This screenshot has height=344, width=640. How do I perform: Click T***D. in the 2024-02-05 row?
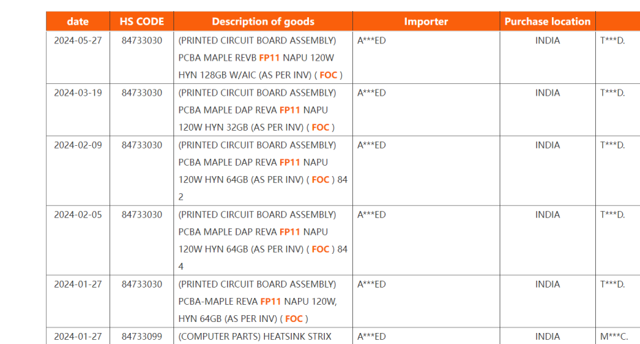(x=612, y=215)
